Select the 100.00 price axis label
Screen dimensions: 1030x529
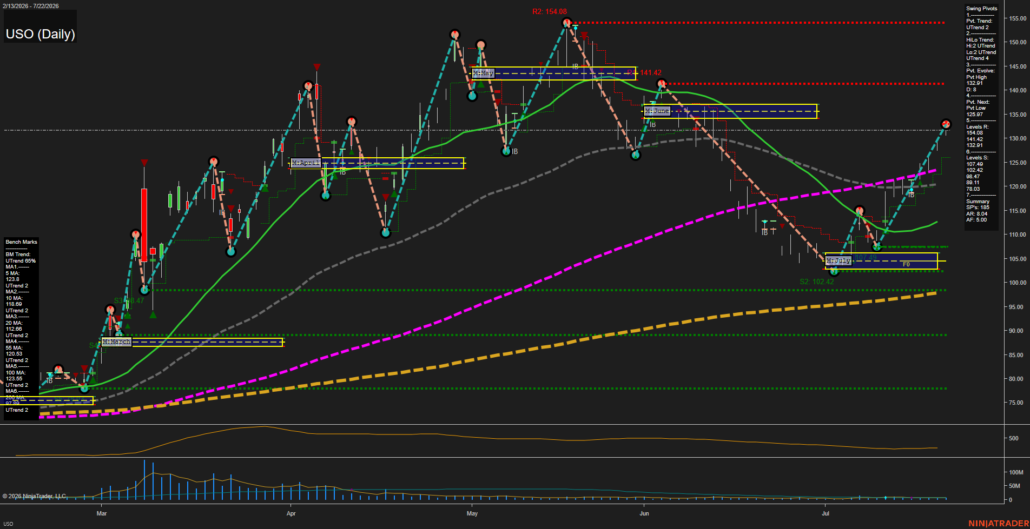[1018, 283]
